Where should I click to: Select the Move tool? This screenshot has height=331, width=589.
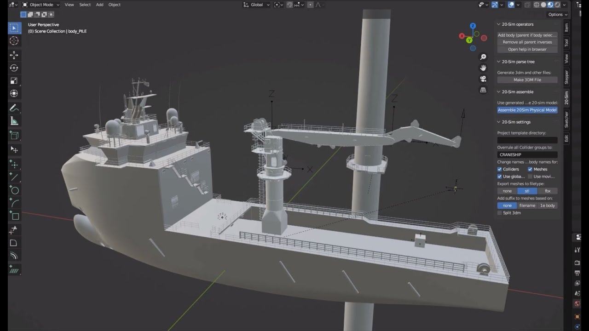click(14, 55)
